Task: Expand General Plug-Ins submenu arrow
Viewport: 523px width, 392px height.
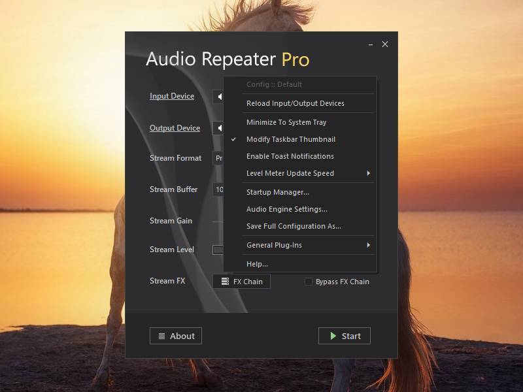Action: (368, 246)
